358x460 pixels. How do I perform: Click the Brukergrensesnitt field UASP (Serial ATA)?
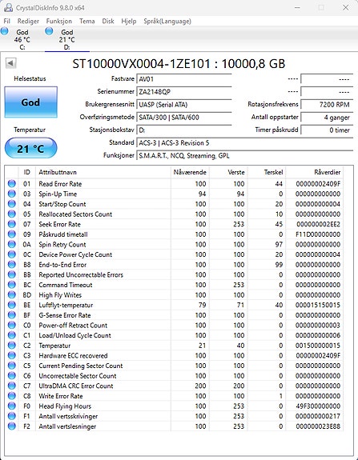click(184, 105)
